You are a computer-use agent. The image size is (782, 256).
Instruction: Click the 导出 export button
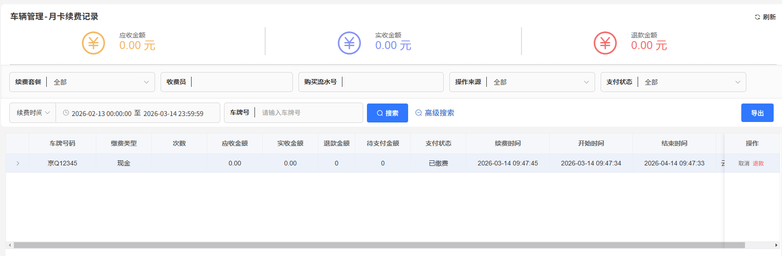click(x=757, y=113)
